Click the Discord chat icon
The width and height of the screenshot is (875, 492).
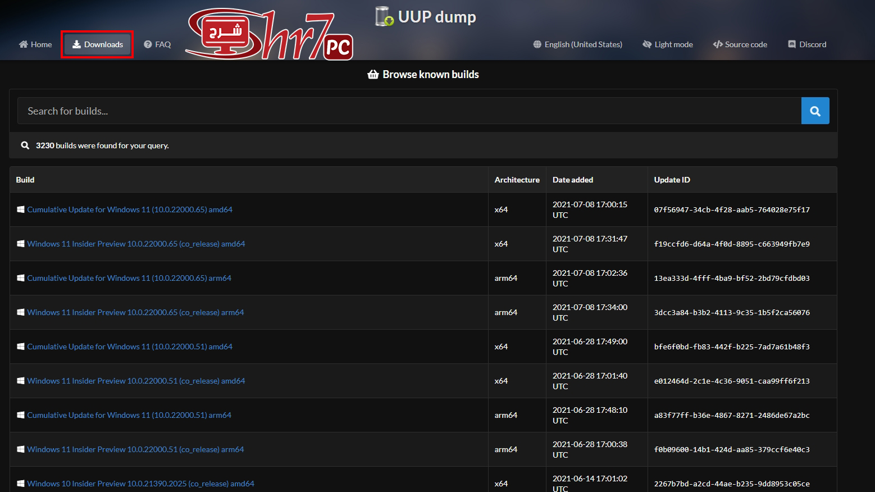pyautogui.click(x=792, y=44)
